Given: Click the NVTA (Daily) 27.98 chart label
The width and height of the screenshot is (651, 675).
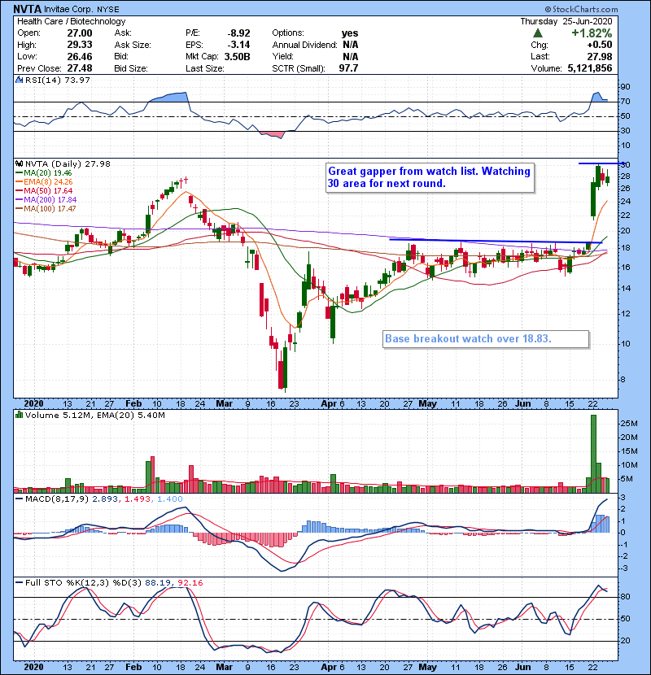Looking at the screenshot, I should pyautogui.click(x=68, y=163).
